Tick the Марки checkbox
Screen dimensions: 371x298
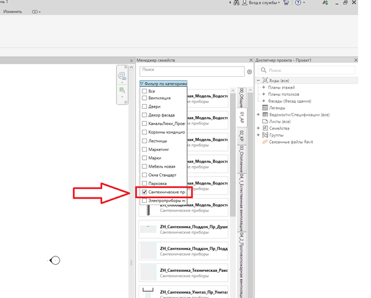pos(144,158)
